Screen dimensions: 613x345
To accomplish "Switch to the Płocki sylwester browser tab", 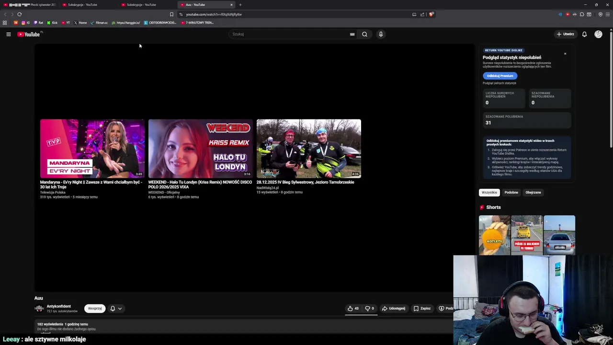I will (30, 5).
